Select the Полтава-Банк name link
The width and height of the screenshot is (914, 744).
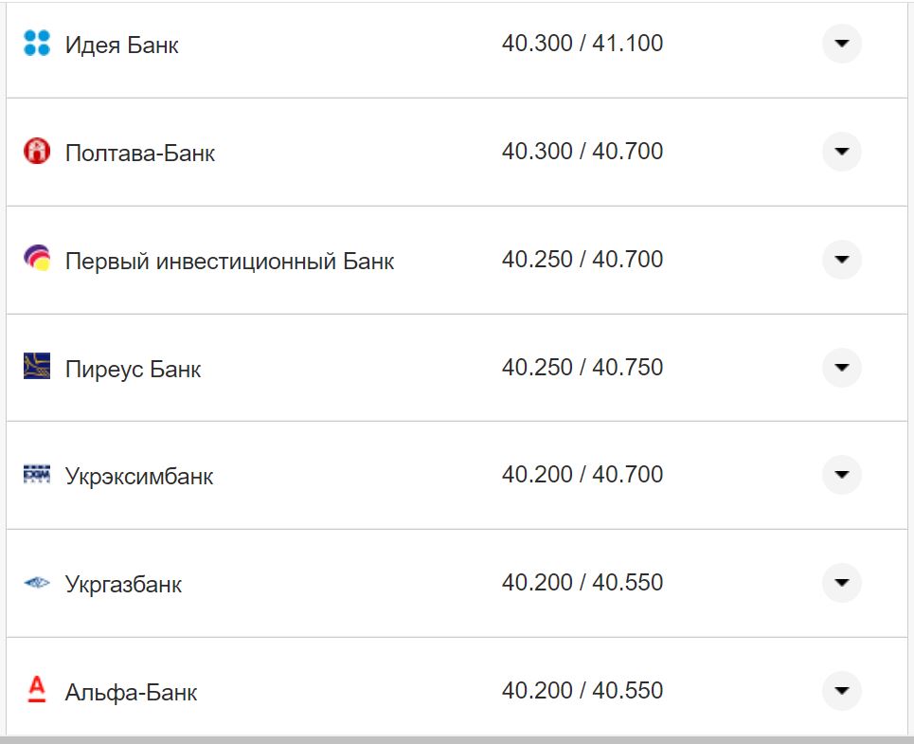(x=138, y=153)
